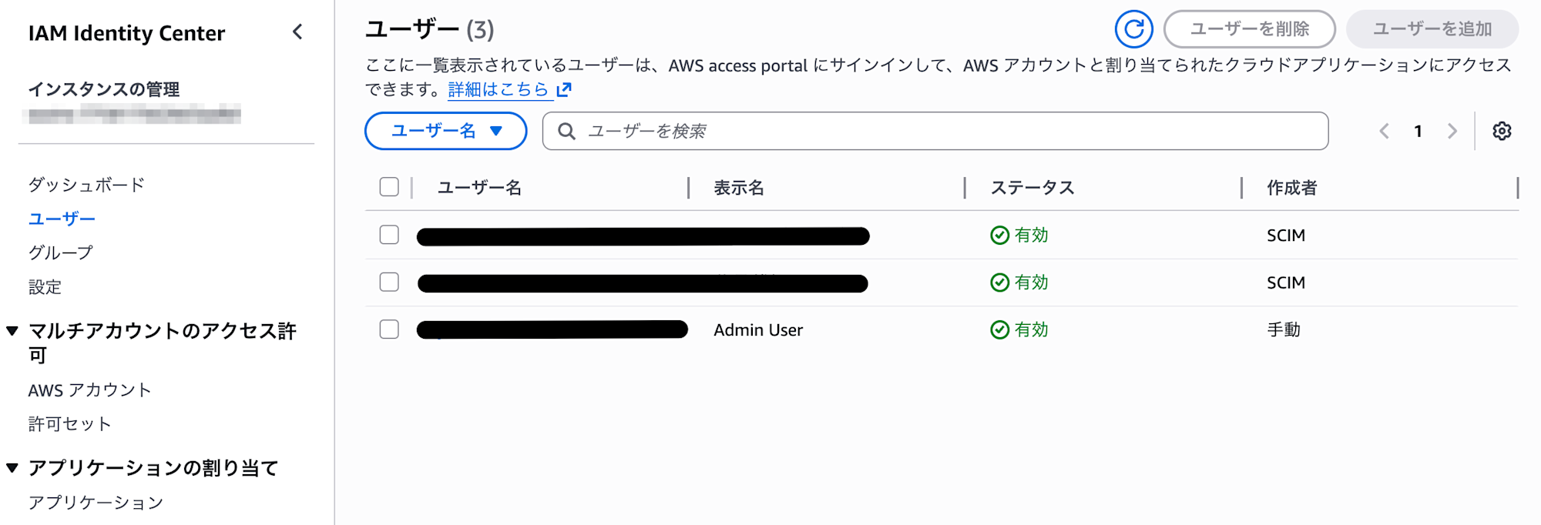Click the ユーザーを削除 button

[x=1249, y=29]
